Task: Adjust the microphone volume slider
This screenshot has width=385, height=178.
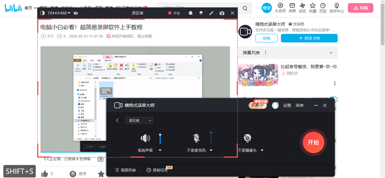Action: [x=211, y=138]
